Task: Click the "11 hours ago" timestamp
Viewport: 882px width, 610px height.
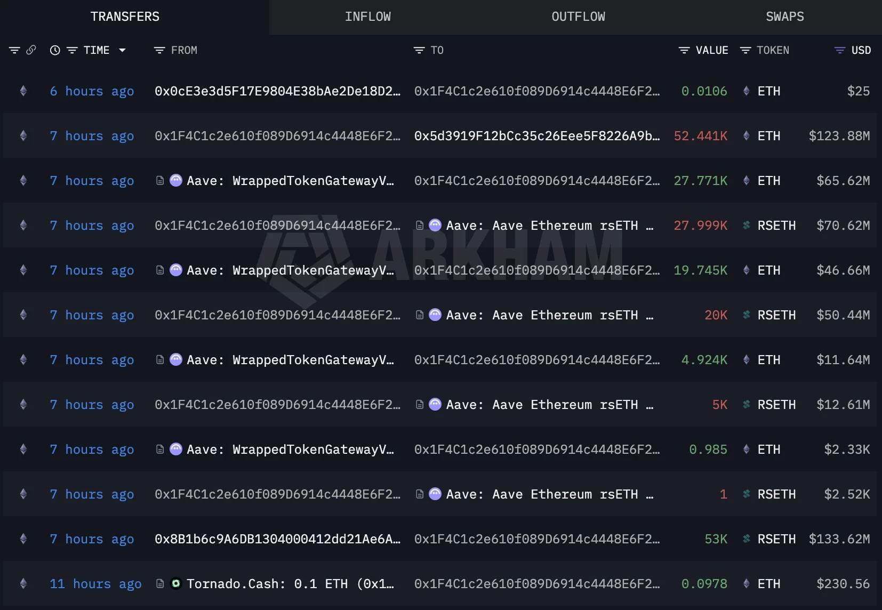Action: click(x=95, y=584)
